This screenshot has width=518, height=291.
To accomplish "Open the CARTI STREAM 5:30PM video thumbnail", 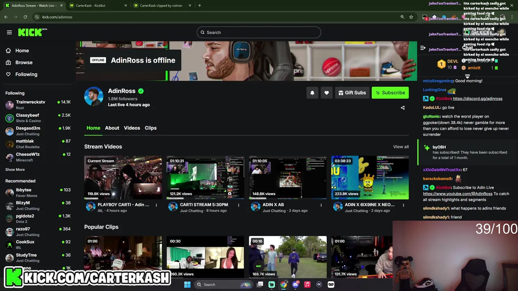I will 205,177.
